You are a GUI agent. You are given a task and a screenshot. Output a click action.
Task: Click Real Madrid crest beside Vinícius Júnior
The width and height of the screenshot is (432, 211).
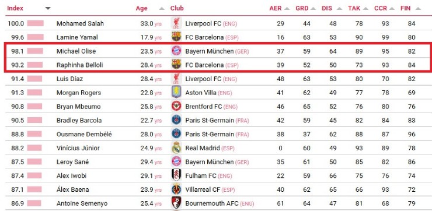pyautogui.click(x=176, y=148)
